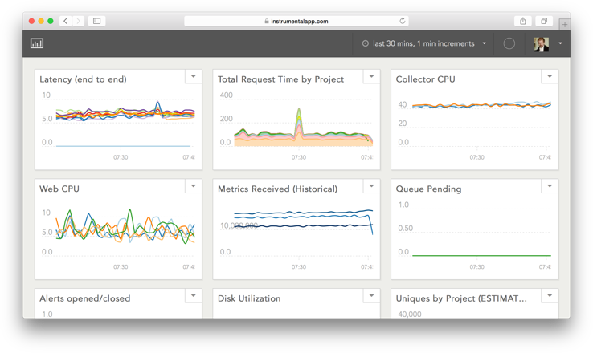Open the Alerts opened/closed graph dropdown
The image size is (593, 353).
click(x=194, y=295)
